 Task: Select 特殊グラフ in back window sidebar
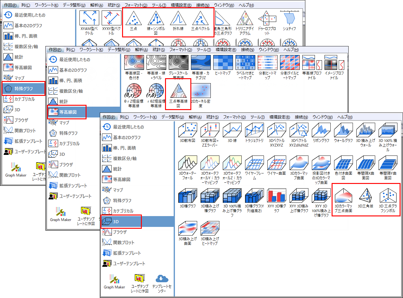[23, 88]
